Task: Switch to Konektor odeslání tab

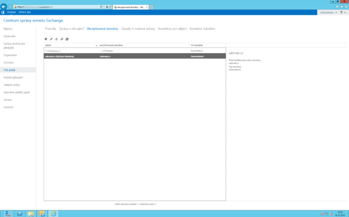Action: pyautogui.click(x=203, y=29)
